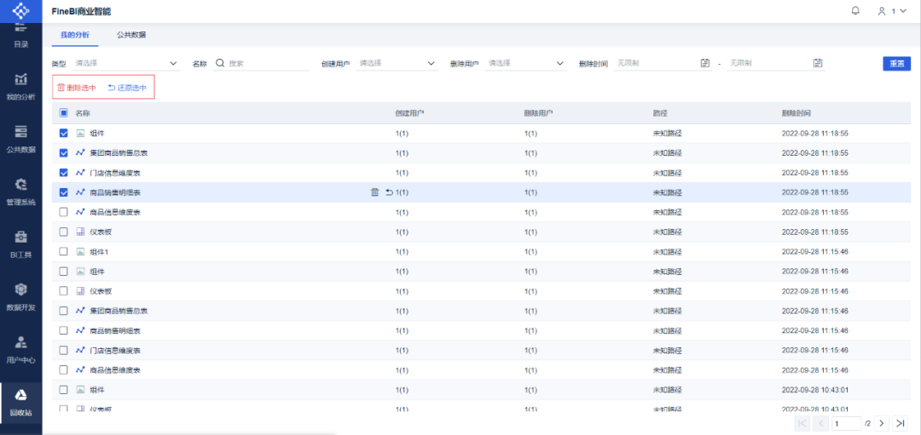This screenshot has width=921, height=435.
Task: Click 组件 name deleted at 10:43:01
Action: click(x=97, y=389)
